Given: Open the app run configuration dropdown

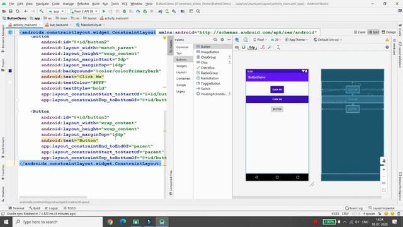Looking at the screenshot, I should (56, 11).
